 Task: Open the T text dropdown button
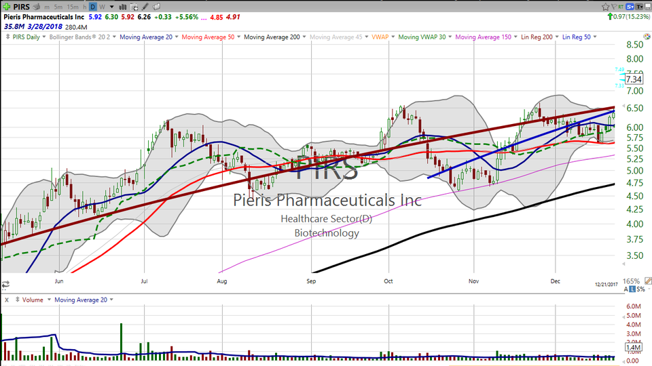pos(639,7)
